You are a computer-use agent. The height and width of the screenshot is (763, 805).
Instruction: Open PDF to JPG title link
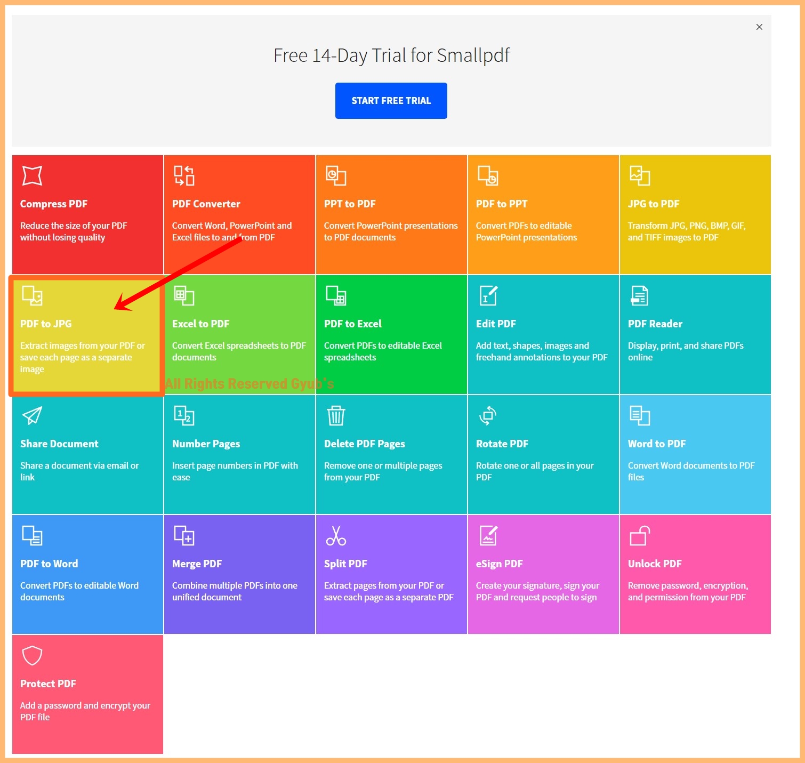point(46,324)
